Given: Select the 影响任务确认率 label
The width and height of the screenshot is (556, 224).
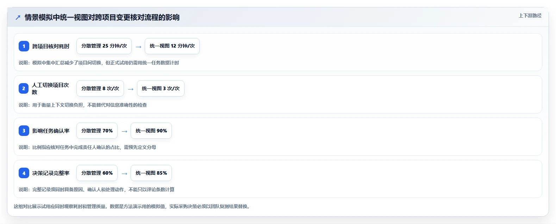Looking at the screenshot, I should point(51,131).
